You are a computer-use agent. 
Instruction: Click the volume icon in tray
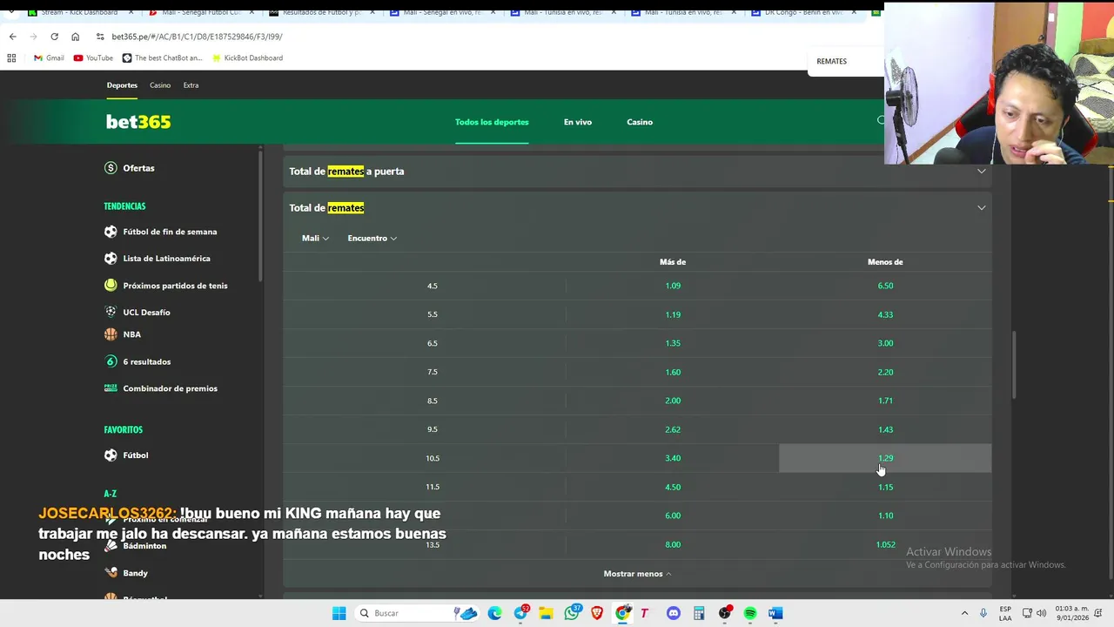[x=1041, y=613]
